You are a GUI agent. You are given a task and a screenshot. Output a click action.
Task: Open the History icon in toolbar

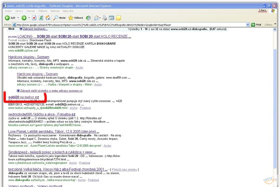(88, 18)
